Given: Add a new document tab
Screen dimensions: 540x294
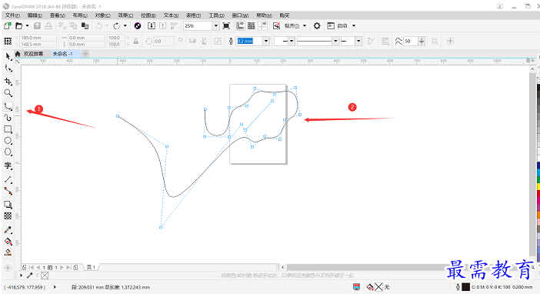Looking at the screenshot, I should tap(85, 54).
